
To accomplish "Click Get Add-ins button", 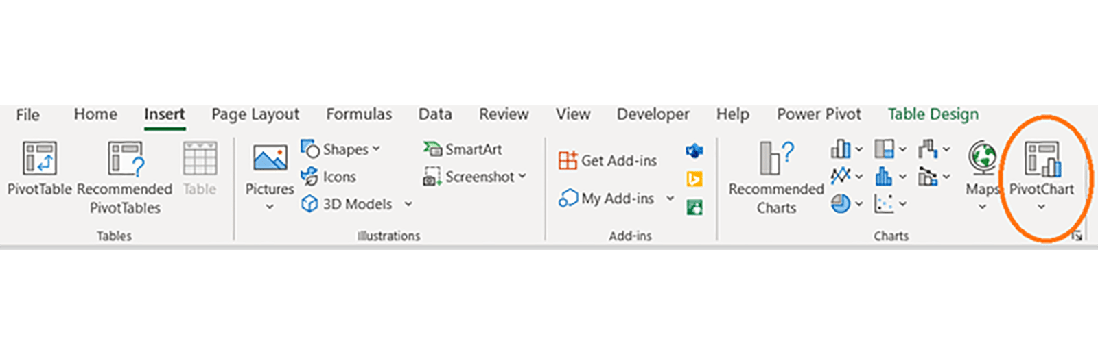I will [x=608, y=161].
